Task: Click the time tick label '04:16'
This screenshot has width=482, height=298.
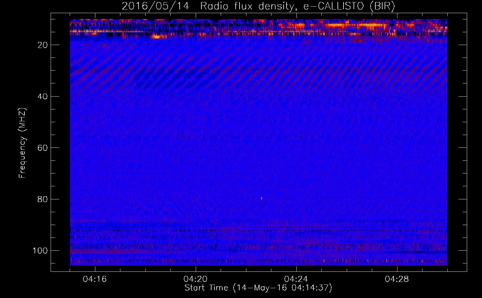Action: (x=95, y=279)
